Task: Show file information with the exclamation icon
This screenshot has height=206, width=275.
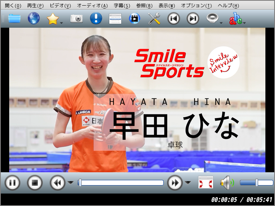Action: 96,18
